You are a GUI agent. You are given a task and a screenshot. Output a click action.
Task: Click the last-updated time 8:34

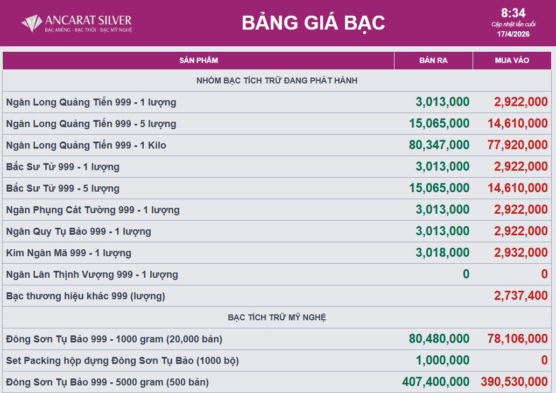point(513,13)
